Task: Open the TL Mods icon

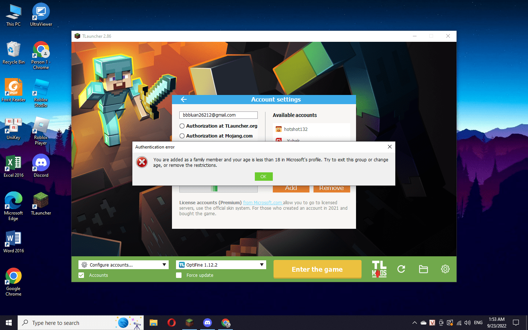Action: tap(379, 269)
